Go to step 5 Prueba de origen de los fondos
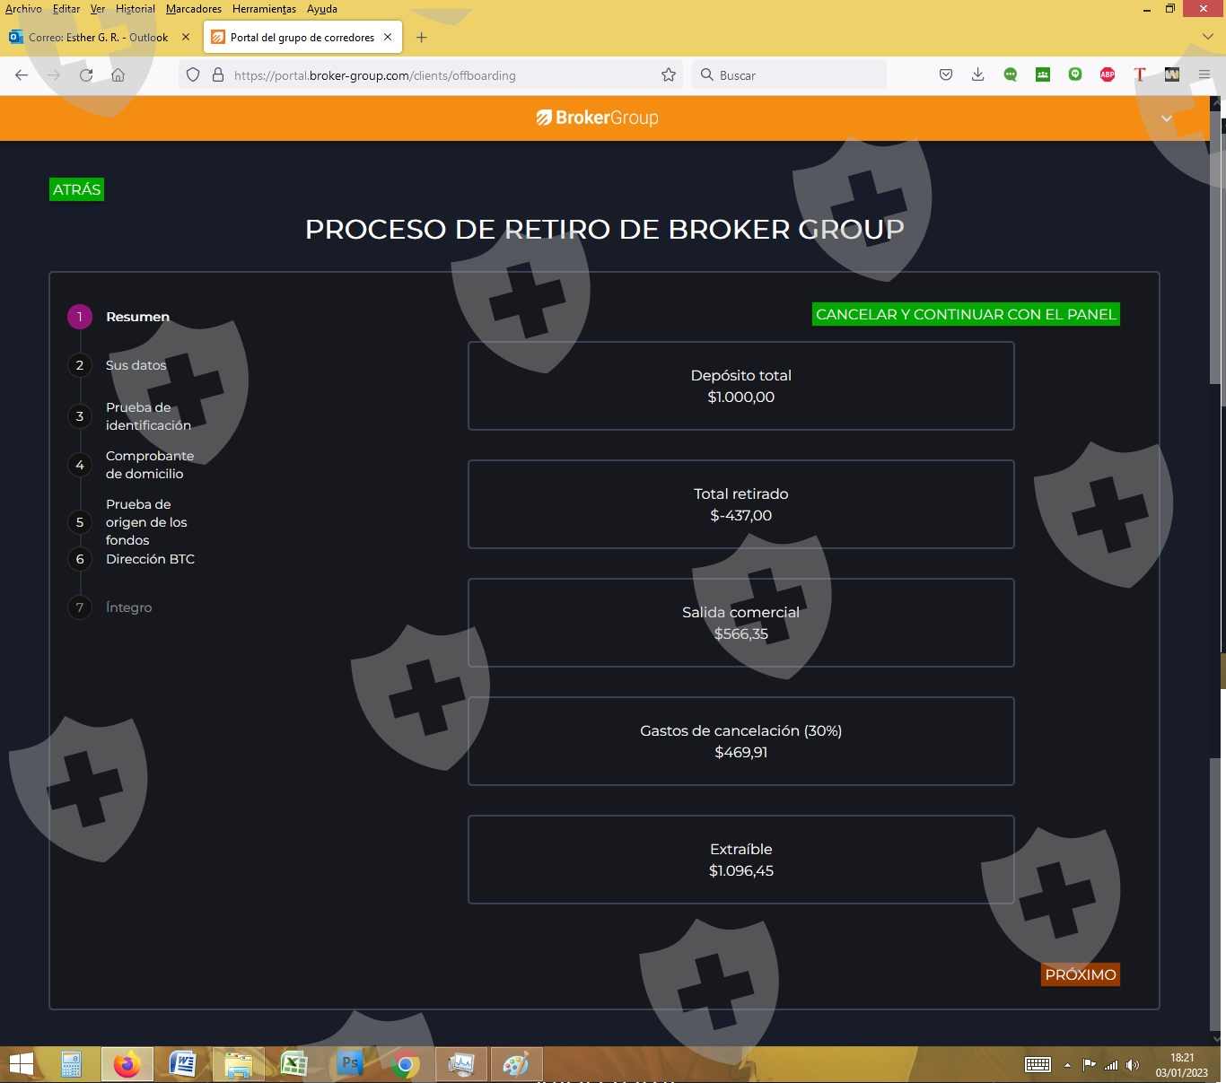Image resolution: width=1226 pixels, height=1083 pixels. pyautogui.click(x=128, y=522)
